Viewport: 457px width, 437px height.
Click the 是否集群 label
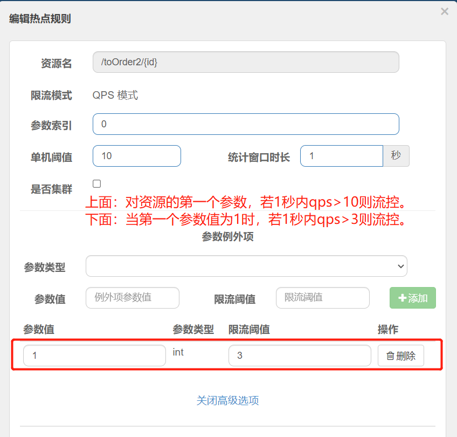click(x=51, y=189)
